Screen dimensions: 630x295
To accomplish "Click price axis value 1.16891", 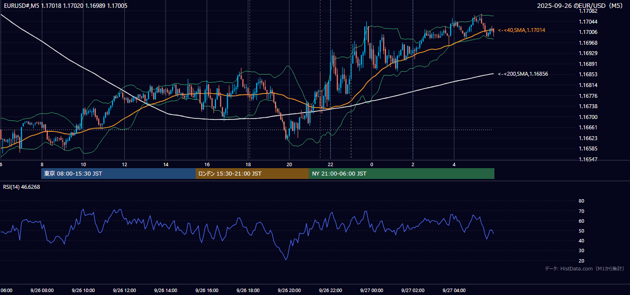I will tap(589, 64).
